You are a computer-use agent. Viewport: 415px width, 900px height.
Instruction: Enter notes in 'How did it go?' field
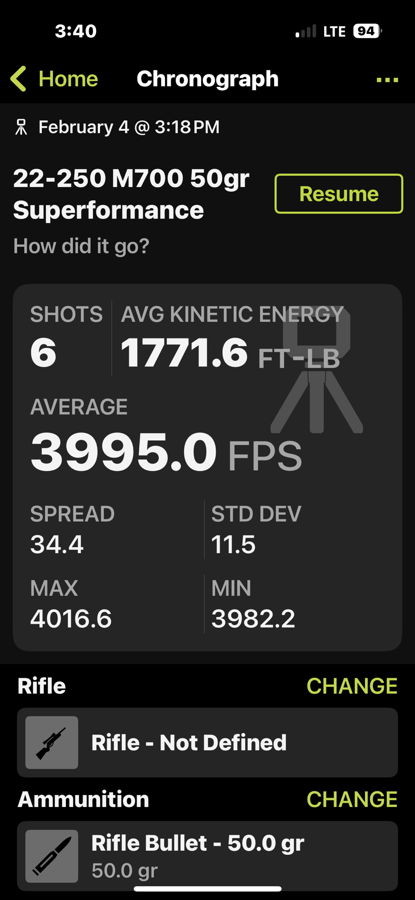pos(82,246)
